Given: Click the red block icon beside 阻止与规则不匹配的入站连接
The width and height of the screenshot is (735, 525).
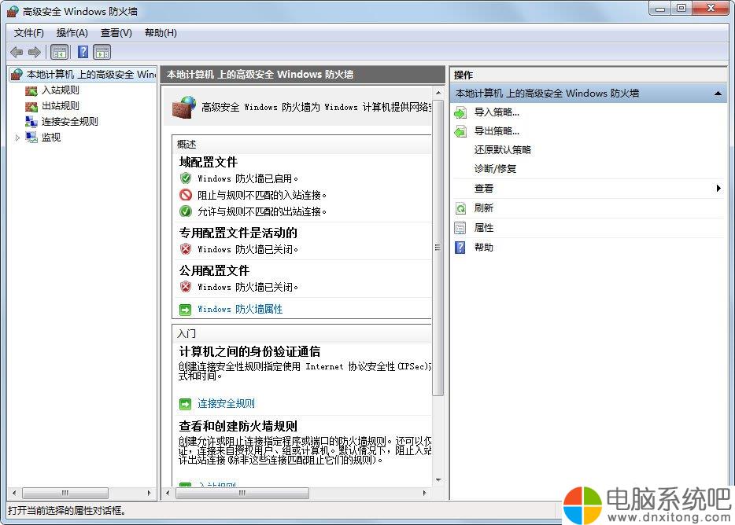Looking at the screenshot, I should tap(186, 195).
